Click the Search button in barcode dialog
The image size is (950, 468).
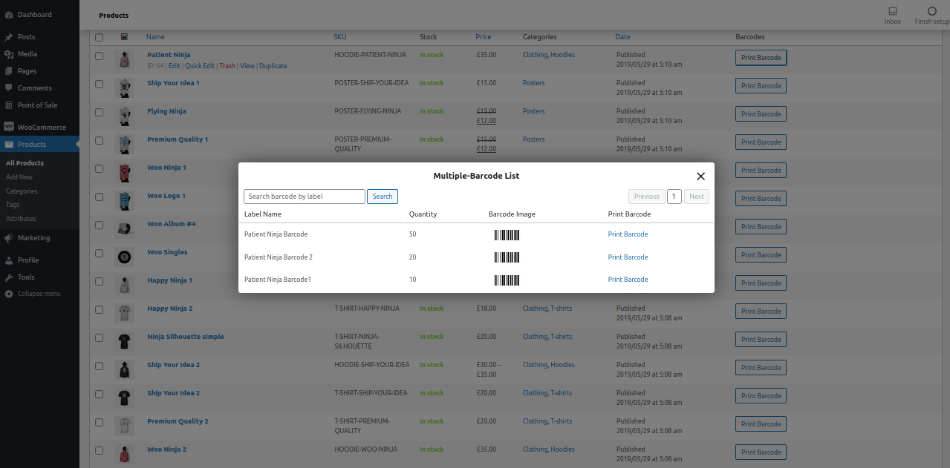tap(382, 196)
